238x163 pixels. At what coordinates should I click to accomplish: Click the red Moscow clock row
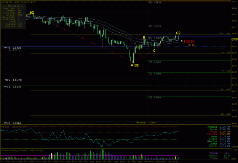tap(219, 134)
